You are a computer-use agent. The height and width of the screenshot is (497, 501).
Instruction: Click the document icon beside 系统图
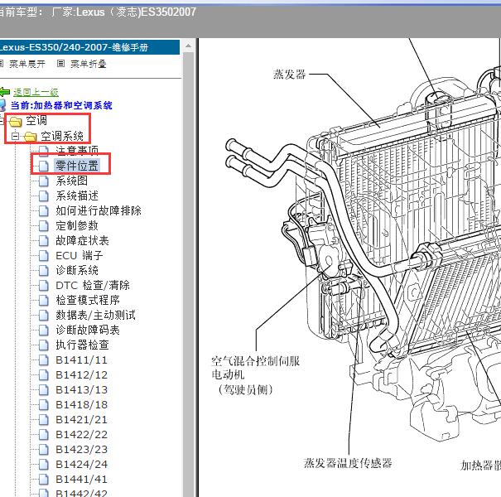click(x=43, y=181)
